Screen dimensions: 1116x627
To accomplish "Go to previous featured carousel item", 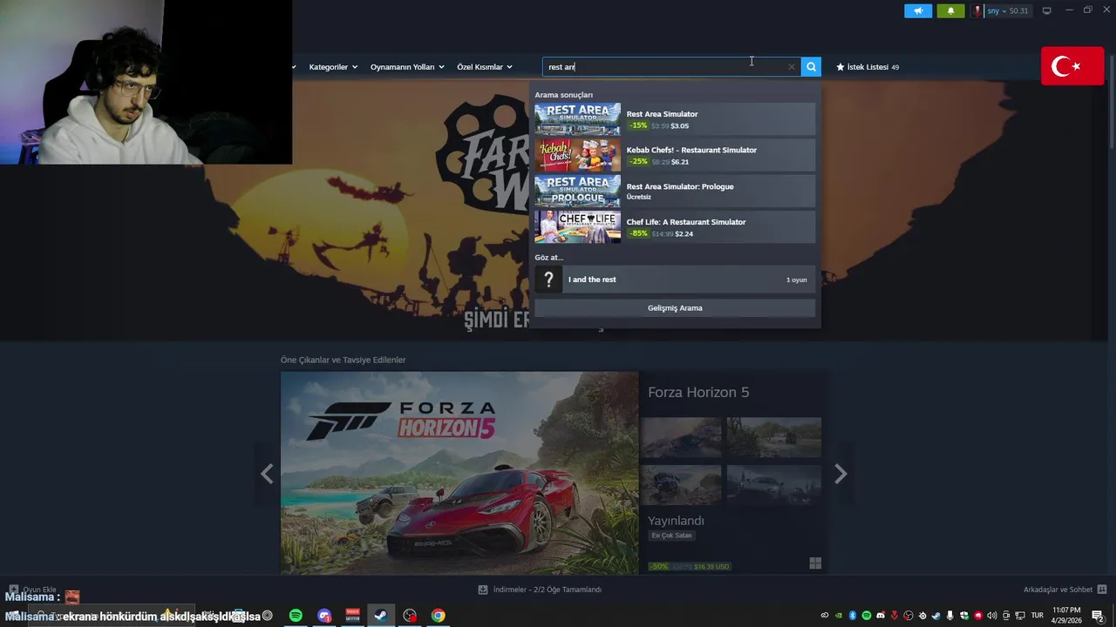I will (267, 474).
